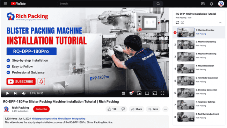227x128 pixels.
Task: Play 4. Mould Installation
Action: 199,69
